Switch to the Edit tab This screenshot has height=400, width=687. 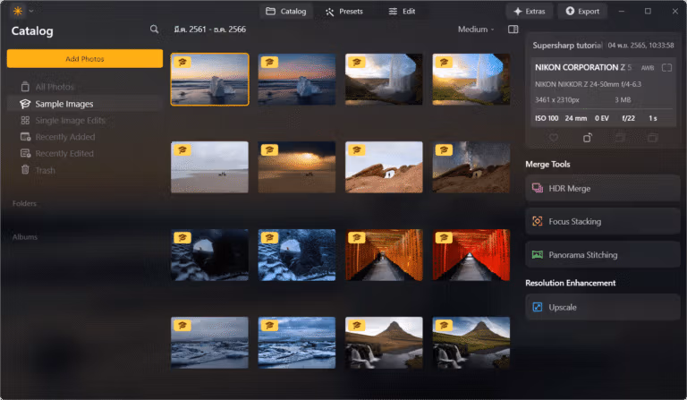402,12
